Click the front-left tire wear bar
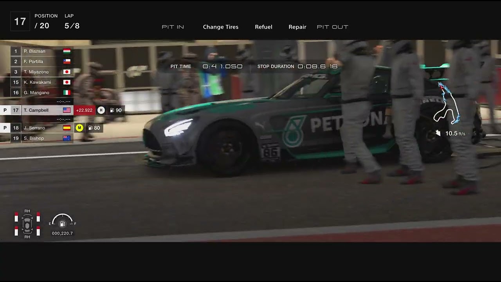The height and width of the screenshot is (282, 501). click(16, 217)
